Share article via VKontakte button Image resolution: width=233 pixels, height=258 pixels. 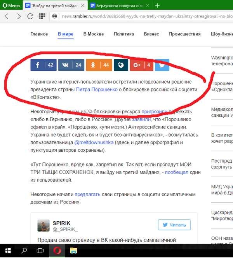pos(71,65)
